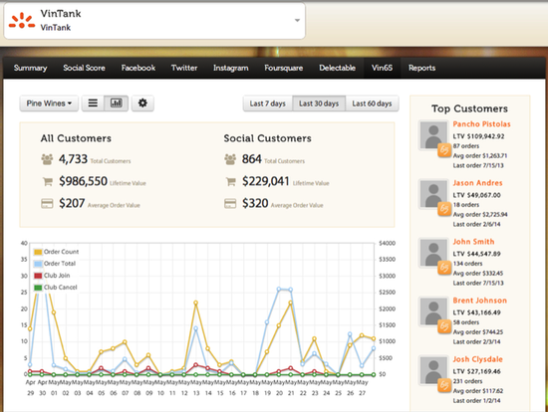
Task: Open the Summary tab
Action: point(31,68)
